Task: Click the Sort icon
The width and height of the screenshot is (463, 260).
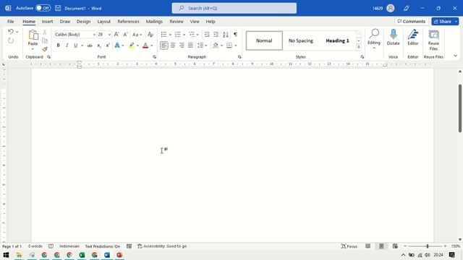Action: tap(226, 35)
